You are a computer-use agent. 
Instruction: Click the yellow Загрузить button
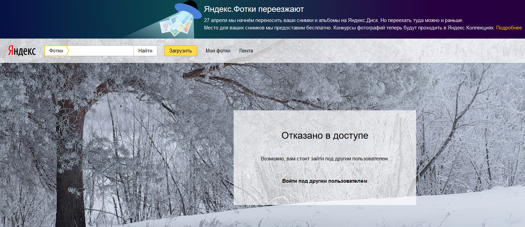tap(180, 51)
